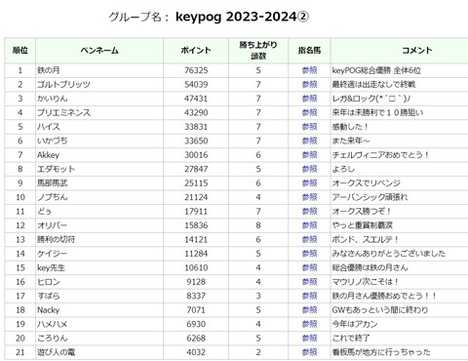
Task: Open the 参照 link for ヒロン
Action: [309, 282]
